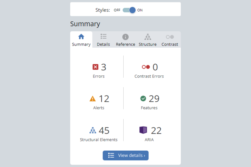Open the Structure tab
This screenshot has height=167, width=251.
click(147, 40)
